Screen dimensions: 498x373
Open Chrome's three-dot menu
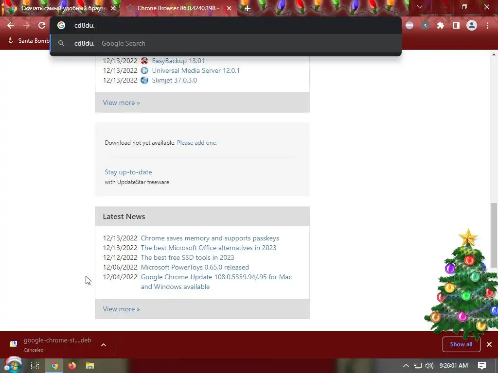(487, 25)
